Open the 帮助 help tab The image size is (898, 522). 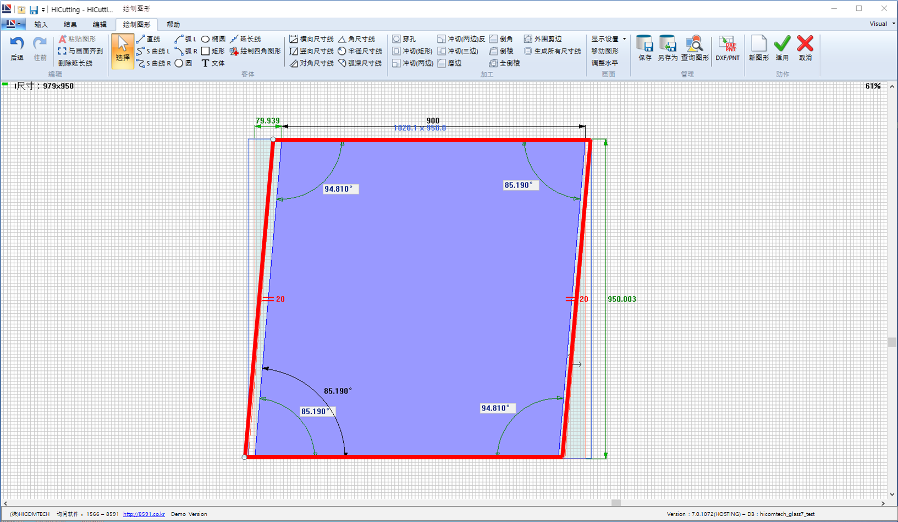point(173,24)
